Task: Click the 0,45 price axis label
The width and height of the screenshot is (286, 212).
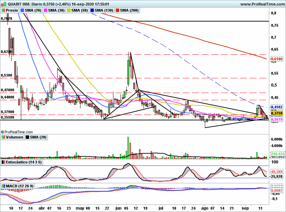Action: pos(275,97)
